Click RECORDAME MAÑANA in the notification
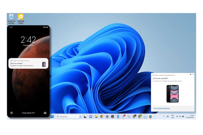The height and width of the screenshot is (135, 203). pyautogui.click(x=162, y=108)
